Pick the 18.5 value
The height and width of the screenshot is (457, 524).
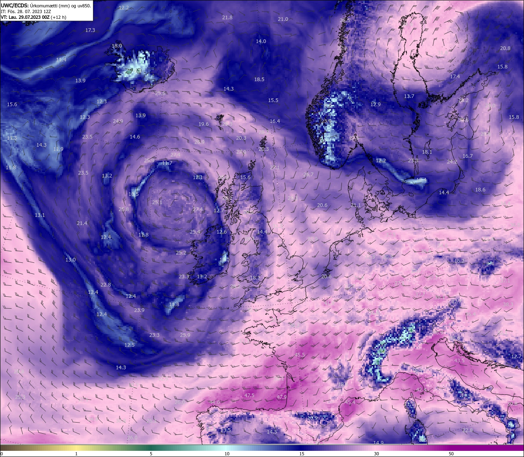(259, 80)
